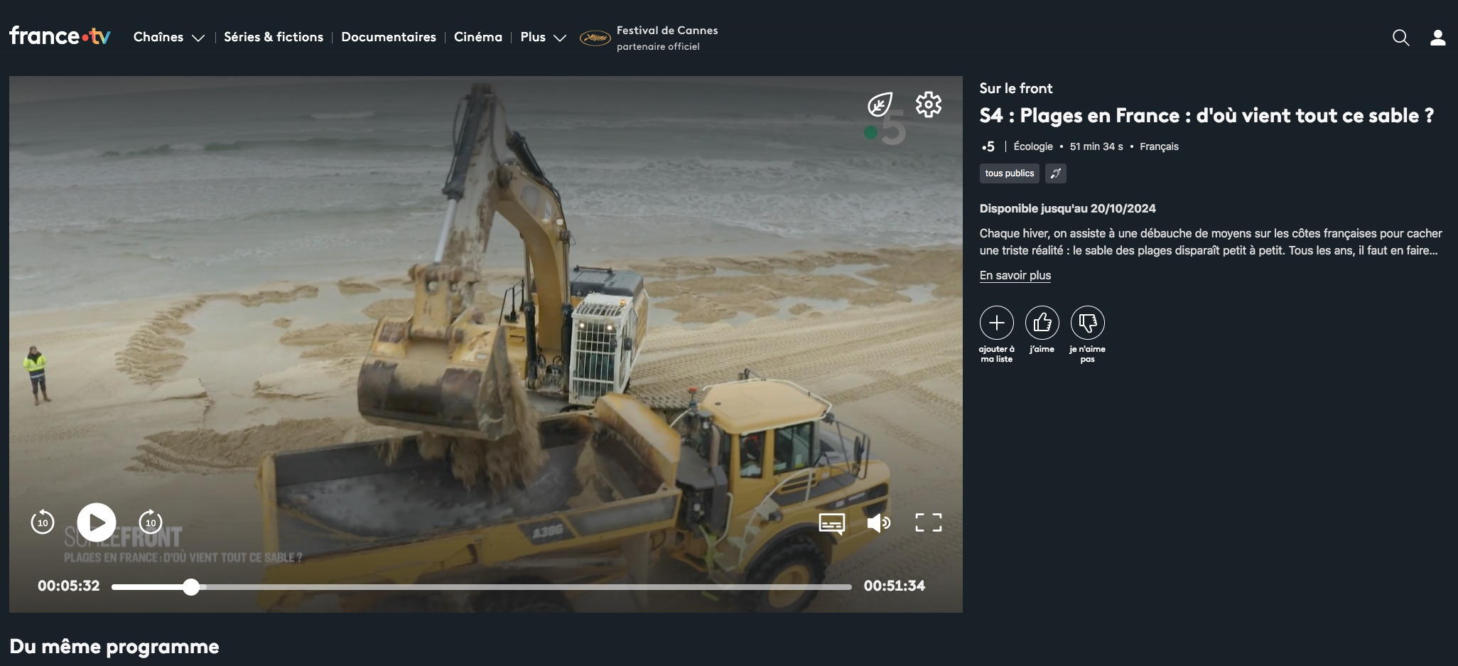
Task: Skip forward 10 seconds
Action: click(x=151, y=522)
